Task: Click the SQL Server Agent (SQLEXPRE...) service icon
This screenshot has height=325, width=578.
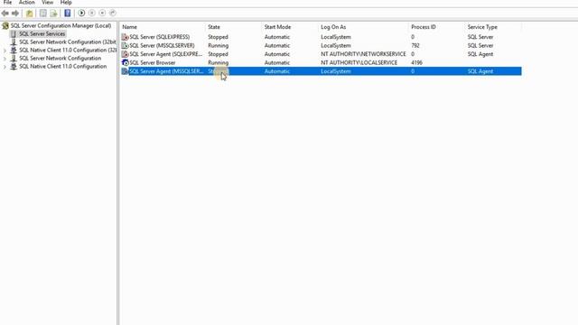Action: point(125,54)
